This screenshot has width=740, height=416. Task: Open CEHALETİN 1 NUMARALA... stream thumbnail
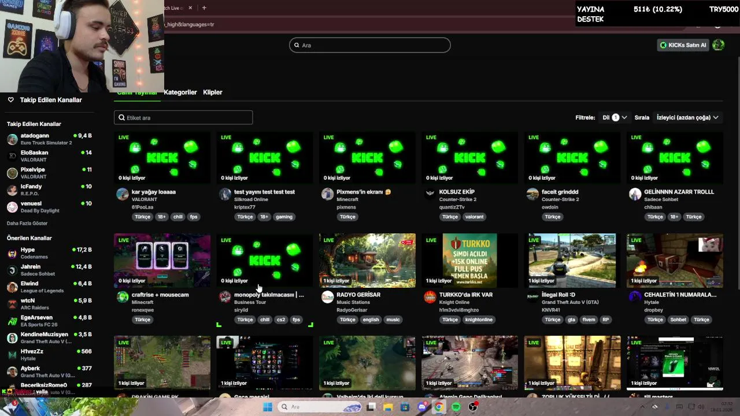(675, 261)
